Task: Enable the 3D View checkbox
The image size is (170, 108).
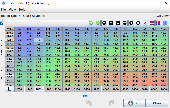Action: pyautogui.click(x=155, y=16)
